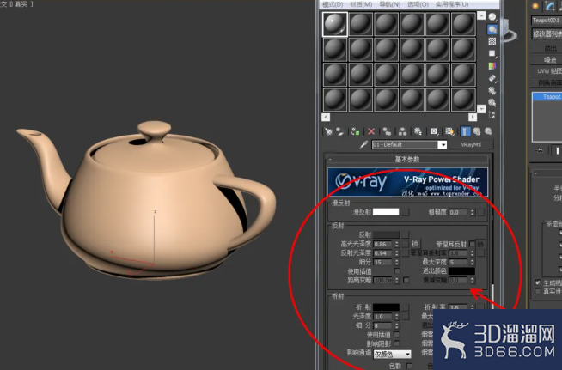Viewport: 562px width, 370px height.
Task: Open material editor Options icon
Action: point(492,90)
